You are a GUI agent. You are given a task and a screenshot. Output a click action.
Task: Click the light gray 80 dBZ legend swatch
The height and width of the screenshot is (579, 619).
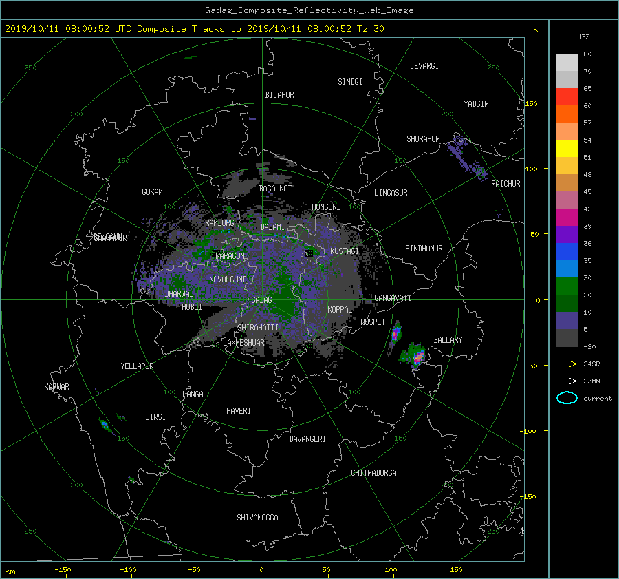coord(567,63)
